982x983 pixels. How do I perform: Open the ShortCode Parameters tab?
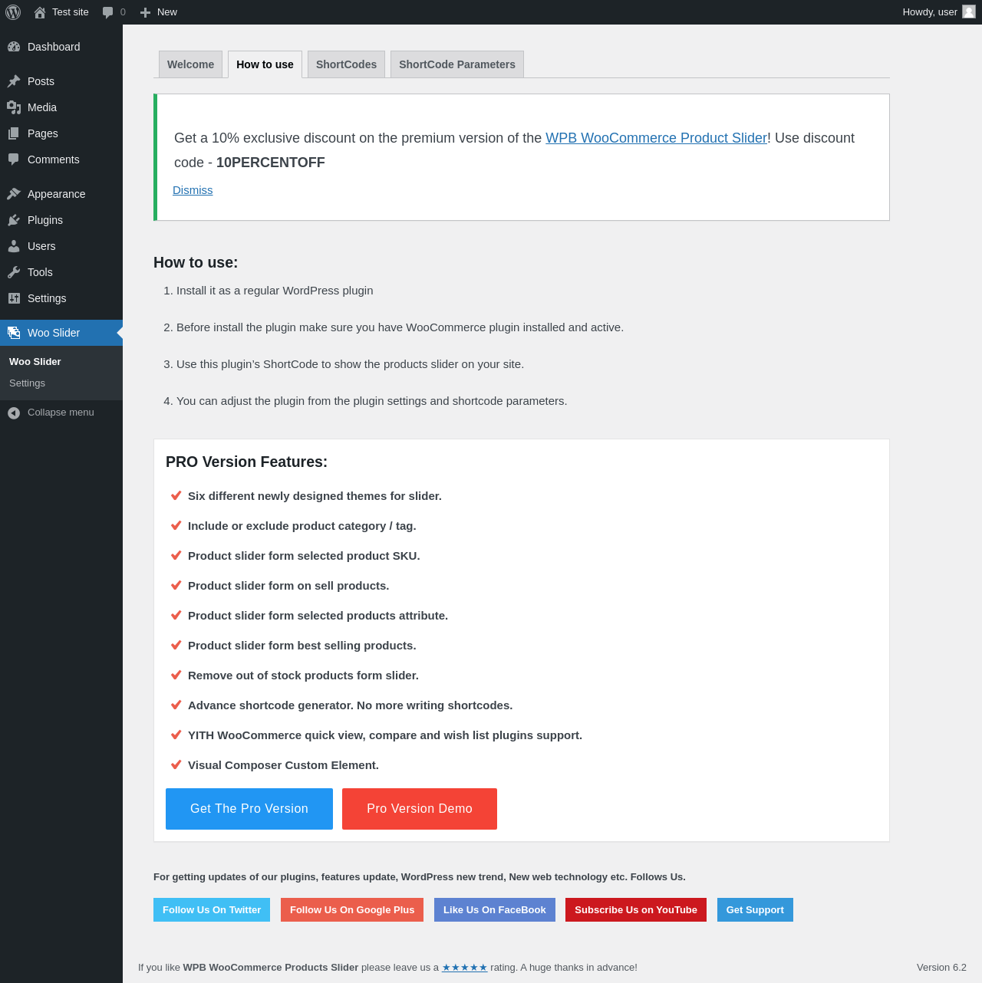[x=457, y=64]
